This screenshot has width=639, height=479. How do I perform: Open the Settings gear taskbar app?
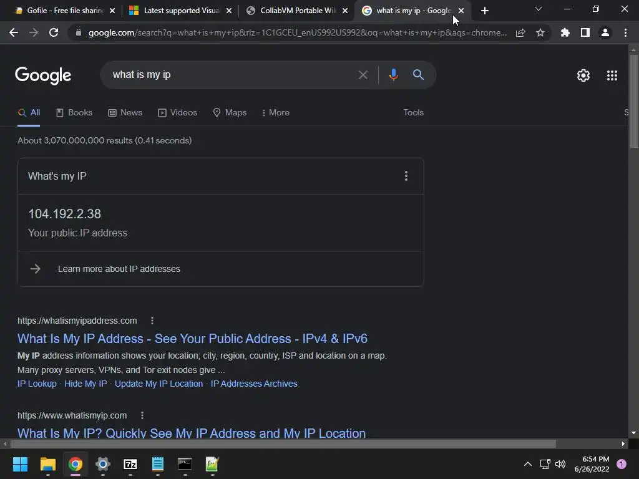click(103, 464)
